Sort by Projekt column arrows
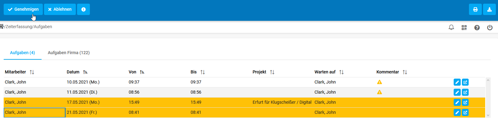498x119 pixels. (x=272, y=72)
